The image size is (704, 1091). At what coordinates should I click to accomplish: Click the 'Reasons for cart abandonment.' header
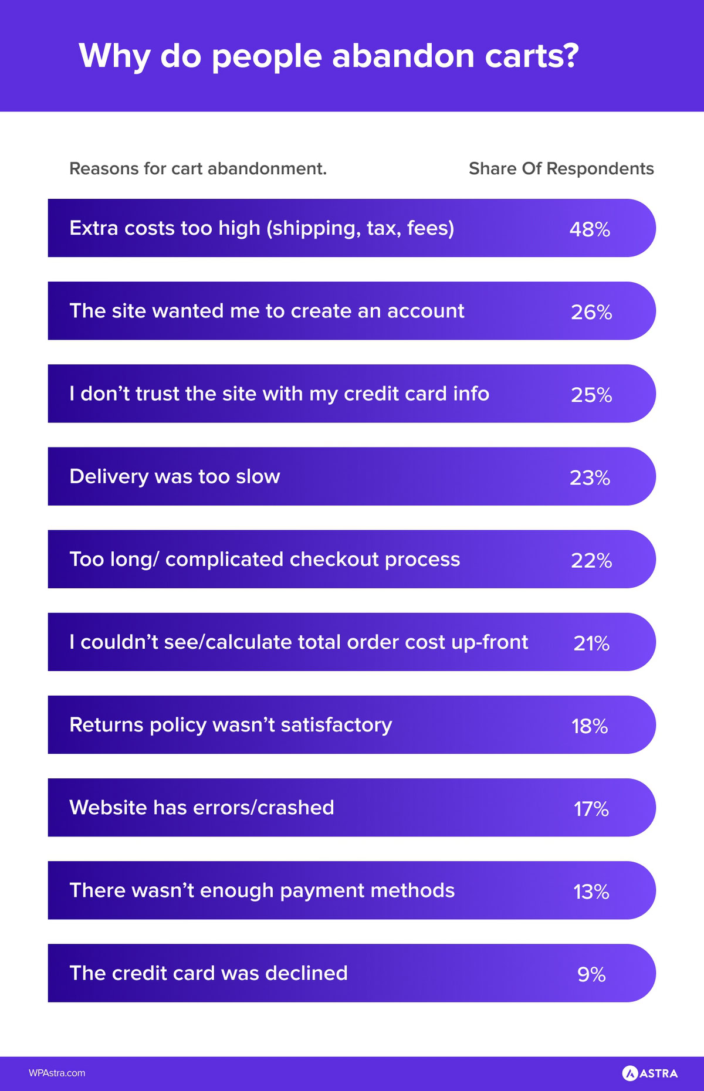tap(198, 168)
